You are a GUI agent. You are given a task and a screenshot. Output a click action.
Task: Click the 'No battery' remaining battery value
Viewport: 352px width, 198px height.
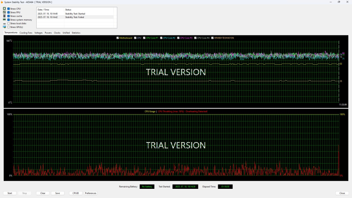(x=147, y=187)
